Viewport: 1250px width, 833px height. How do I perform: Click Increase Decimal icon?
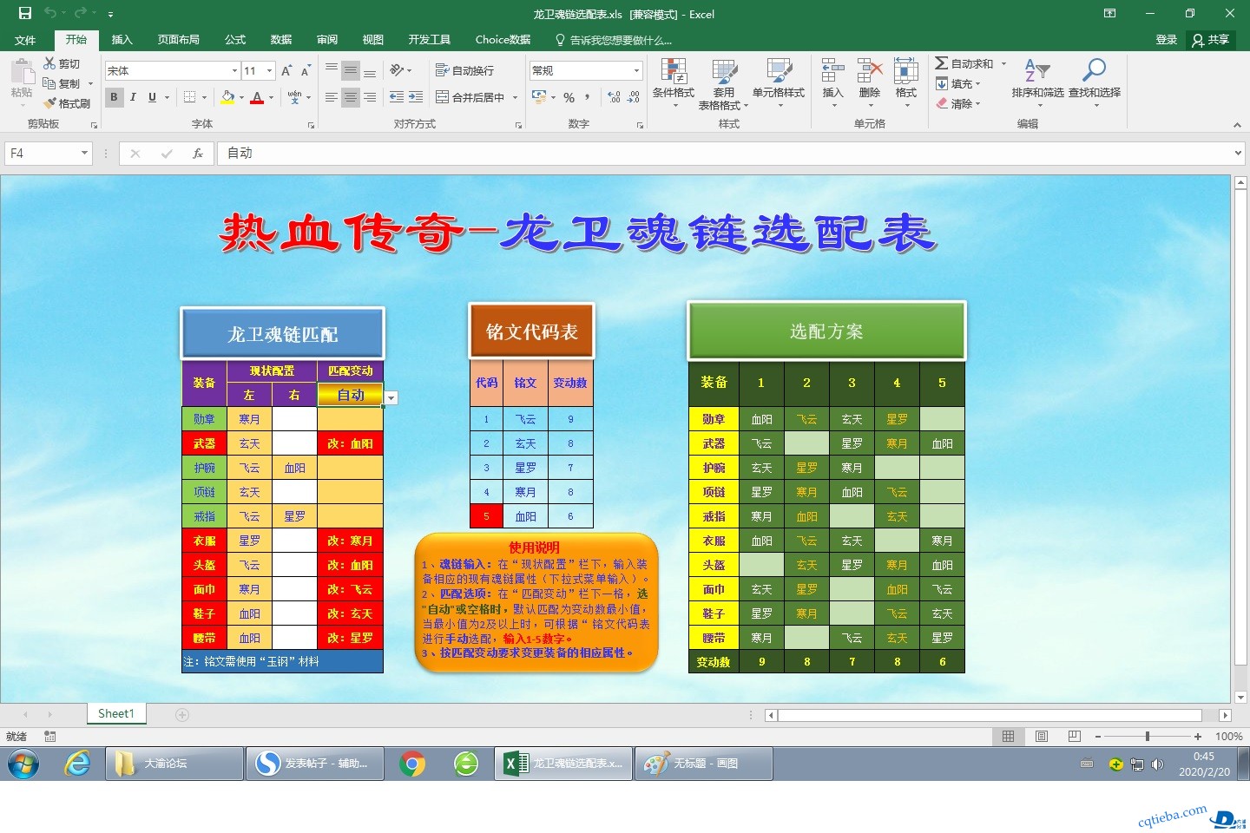[615, 97]
